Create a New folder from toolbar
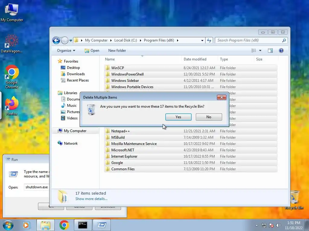Viewport: 309px width, 231px height. click(117, 51)
